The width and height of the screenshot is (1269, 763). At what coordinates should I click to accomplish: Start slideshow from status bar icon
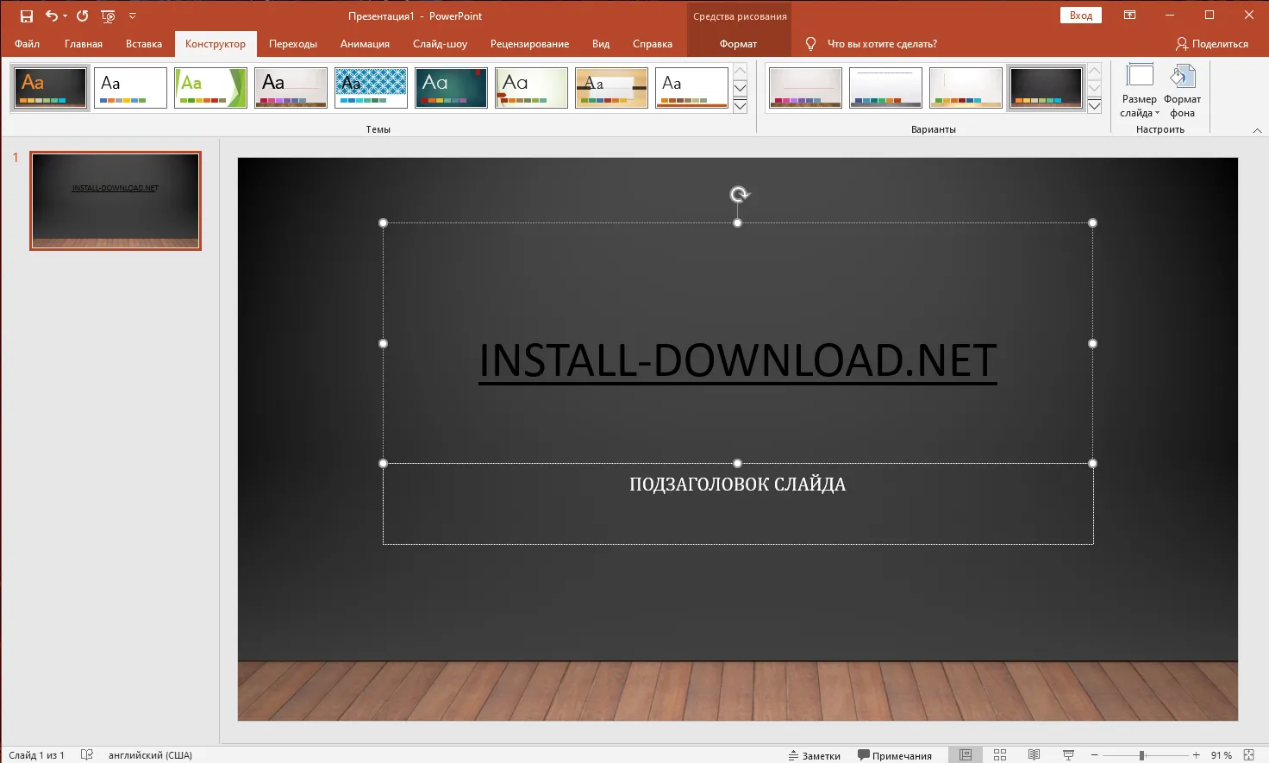[1068, 755]
